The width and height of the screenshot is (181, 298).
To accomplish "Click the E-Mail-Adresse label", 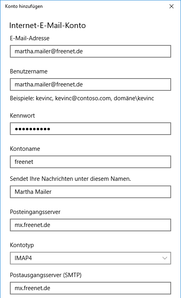I will tap(30, 38).
